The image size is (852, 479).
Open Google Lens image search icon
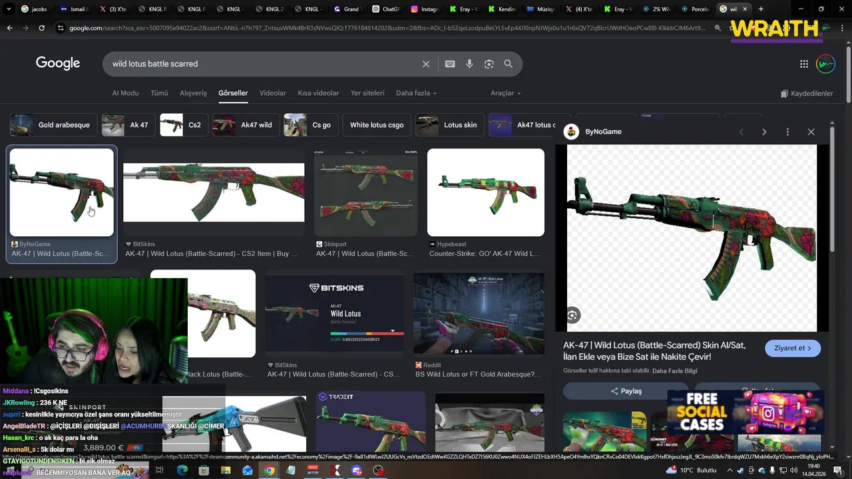489,64
